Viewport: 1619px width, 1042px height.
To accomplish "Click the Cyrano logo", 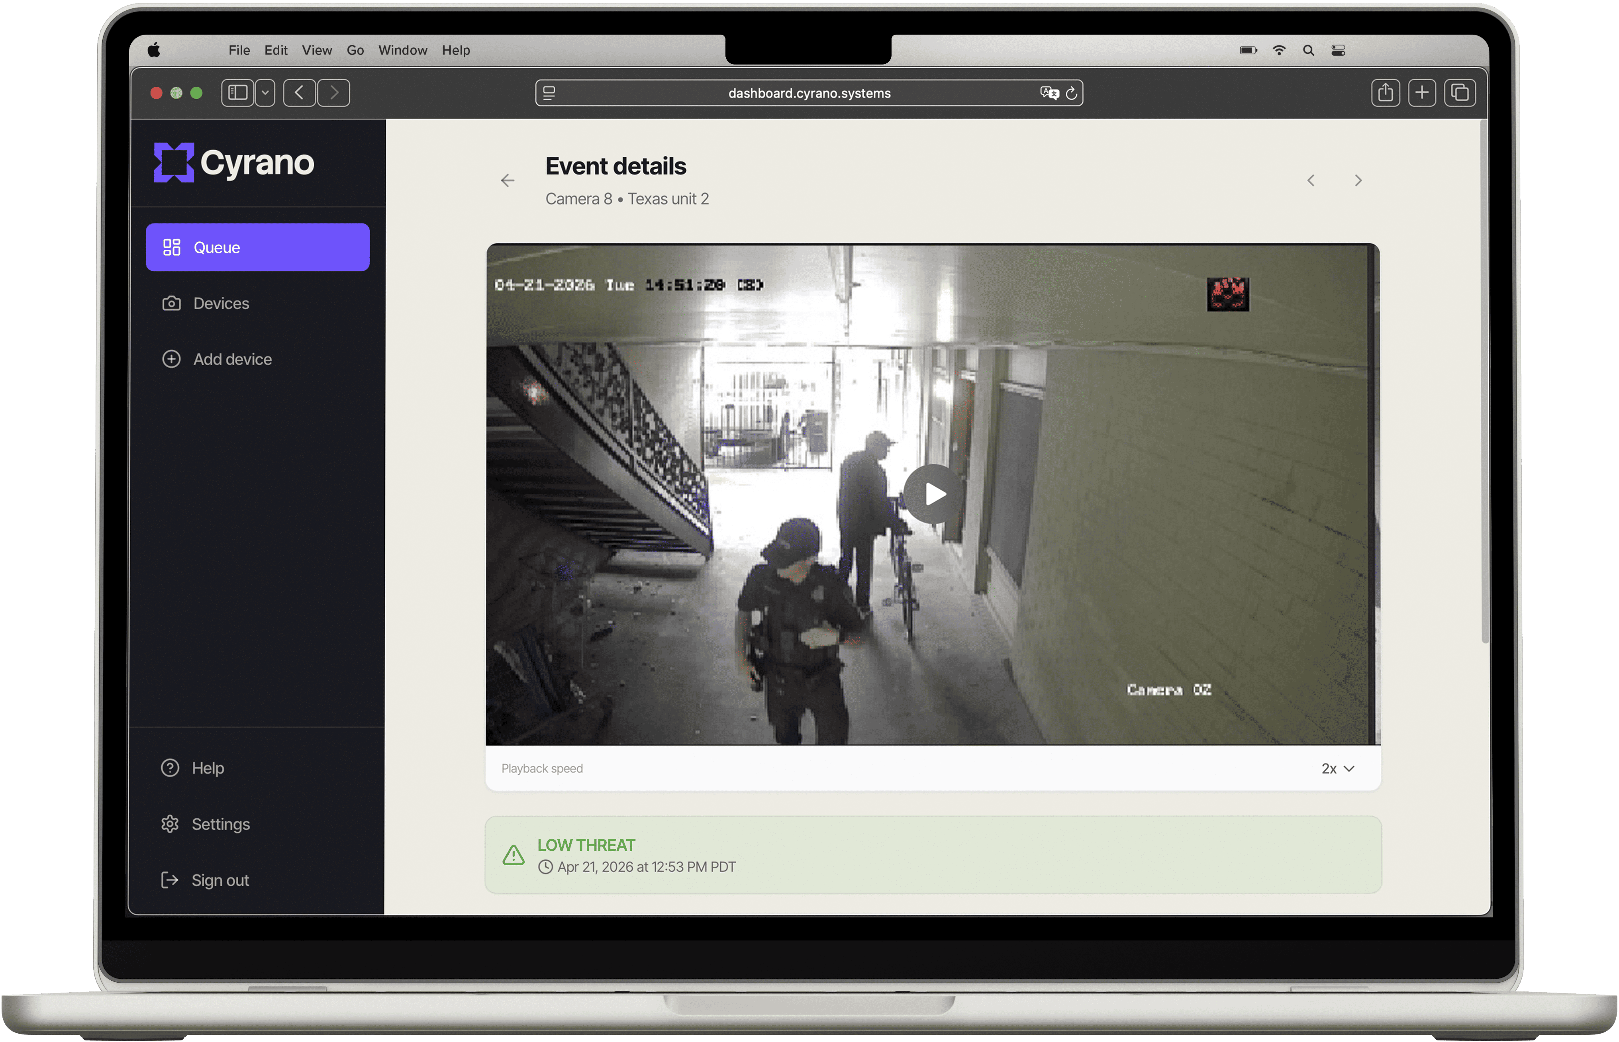I will click(x=234, y=163).
